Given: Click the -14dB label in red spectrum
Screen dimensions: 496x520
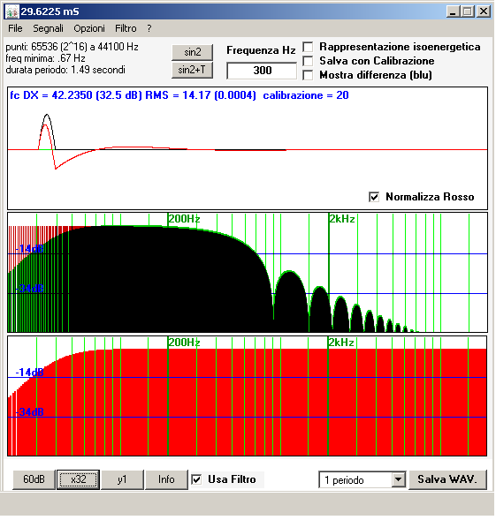Looking at the screenshot, I should (29, 373).
